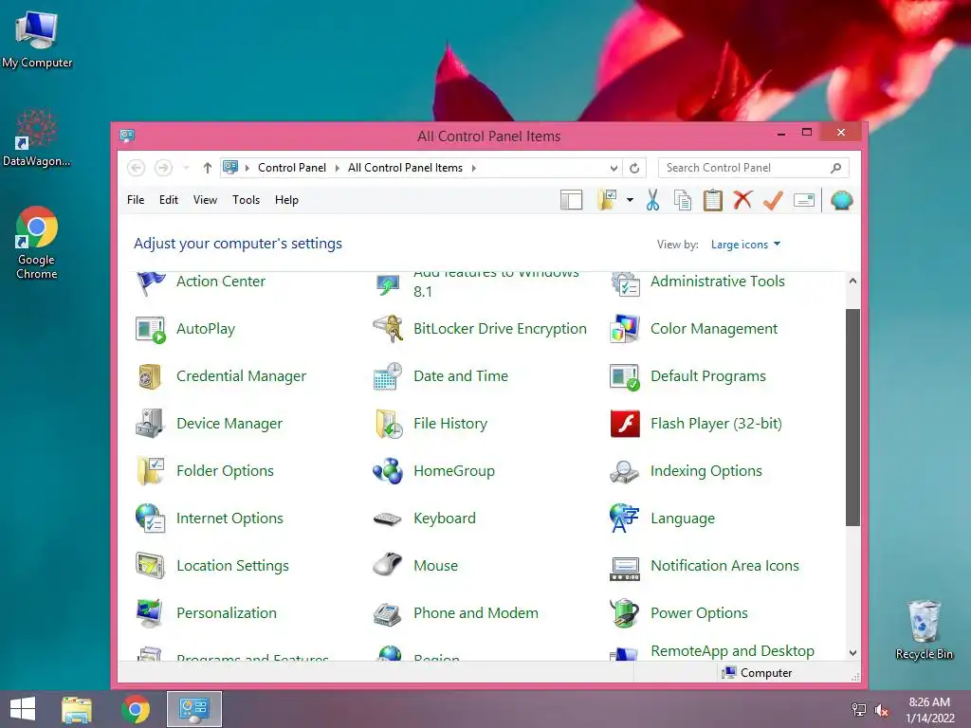Image resolution: width=971 pixels, height=728 pixels.
Task: Open the Action Center flag icon
Action: pos(151,282)
